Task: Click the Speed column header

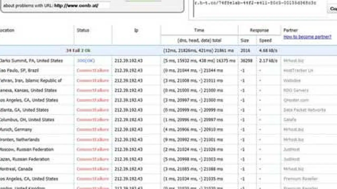Action: pyautogui.click(x=265, y=40)
